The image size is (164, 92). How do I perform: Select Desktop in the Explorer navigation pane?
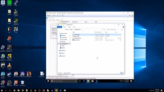click(x=64, y=36)
